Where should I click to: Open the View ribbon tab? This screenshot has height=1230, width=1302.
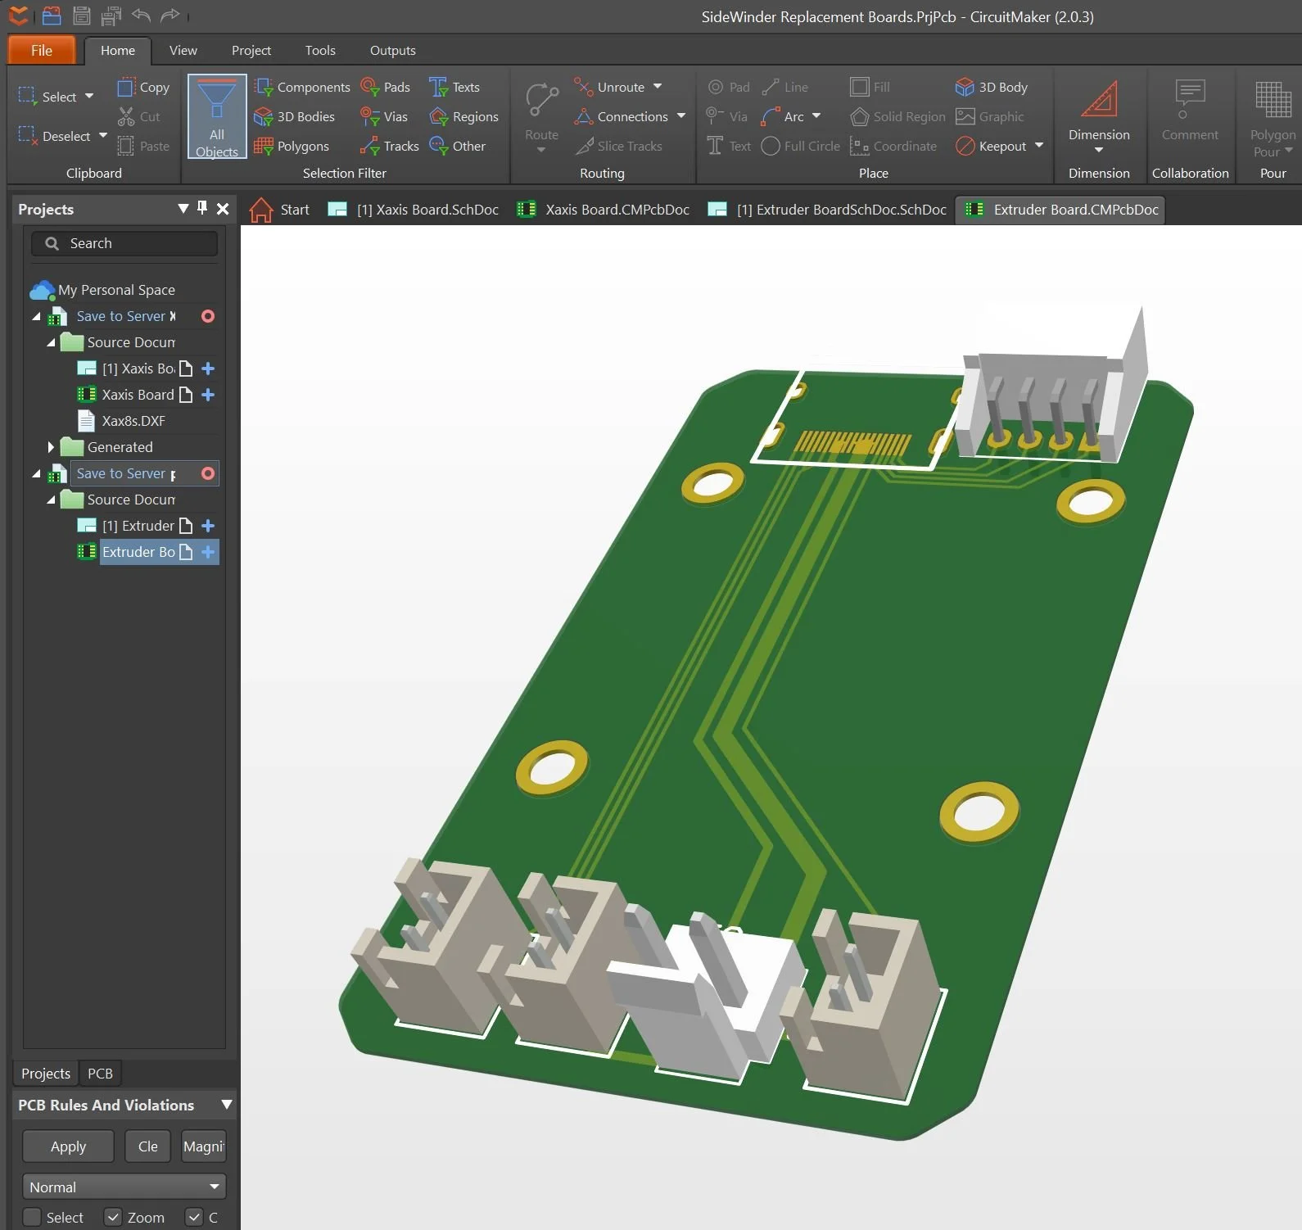click(183, 50)
